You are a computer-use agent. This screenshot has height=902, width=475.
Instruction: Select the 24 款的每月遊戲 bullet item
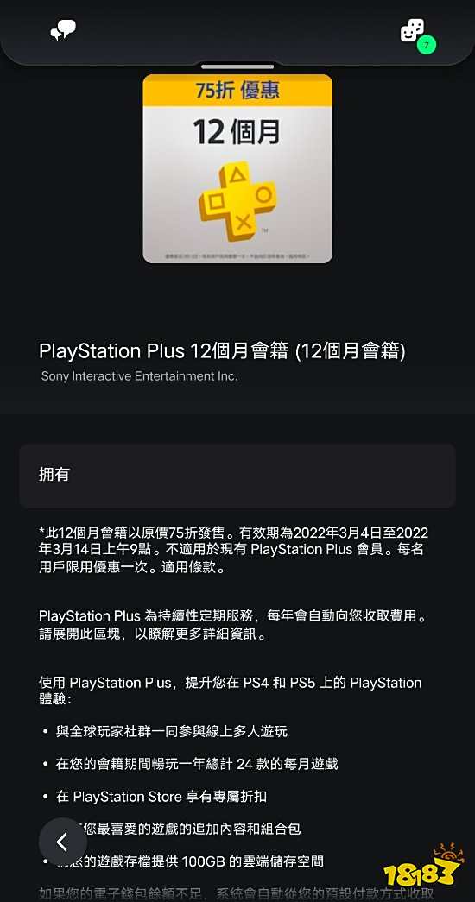coord(196,764)
